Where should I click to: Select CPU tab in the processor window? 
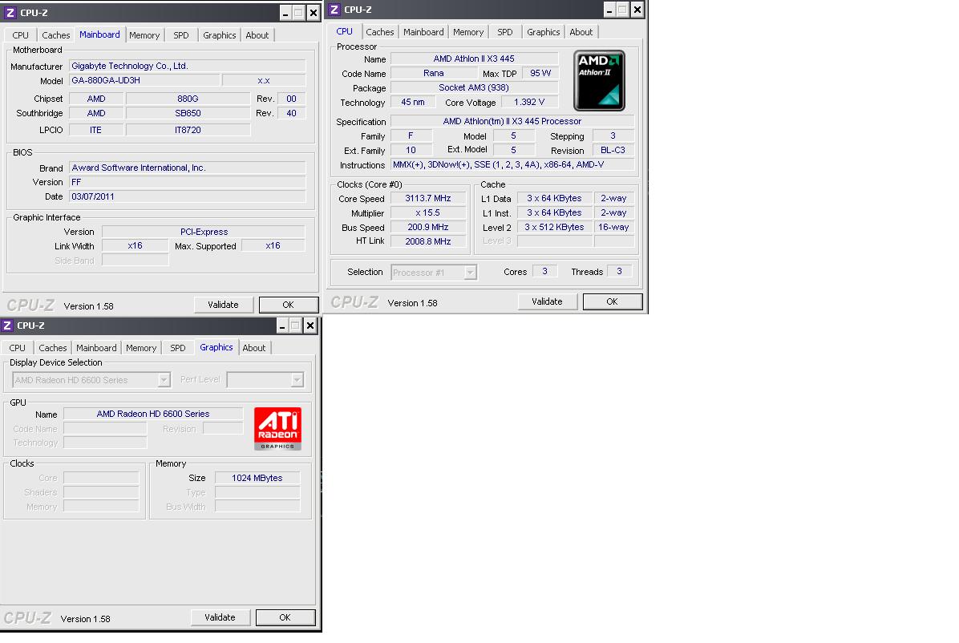tap(344, 31)
